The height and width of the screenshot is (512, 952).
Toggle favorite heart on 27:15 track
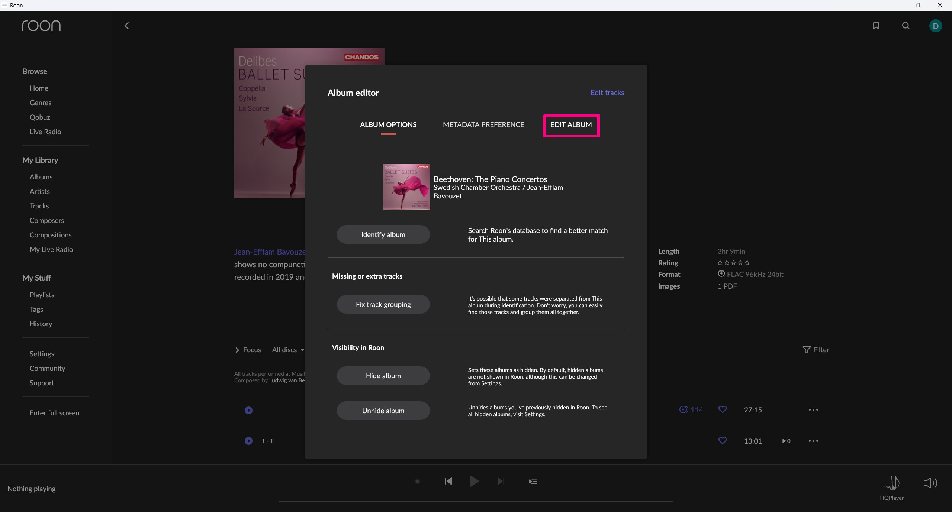point(722,409)
